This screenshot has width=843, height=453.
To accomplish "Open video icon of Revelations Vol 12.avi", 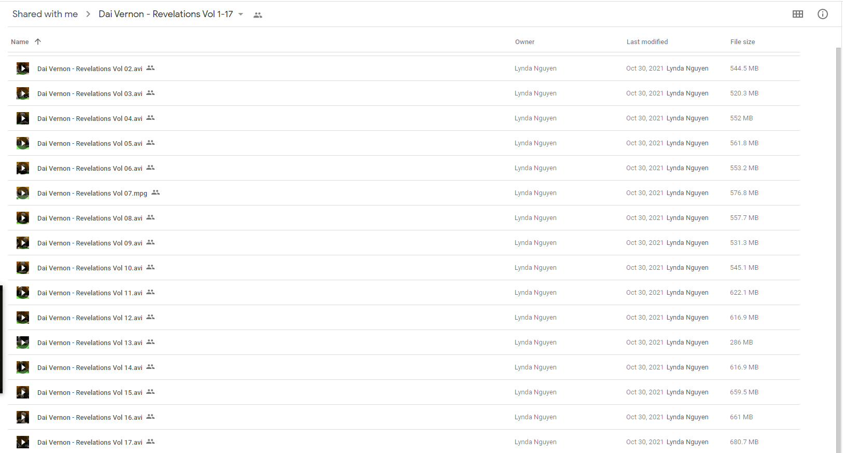I will point(23,318).
